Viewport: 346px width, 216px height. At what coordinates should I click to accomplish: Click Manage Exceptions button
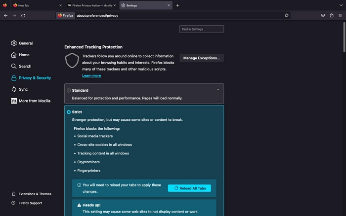coord(202,58)
